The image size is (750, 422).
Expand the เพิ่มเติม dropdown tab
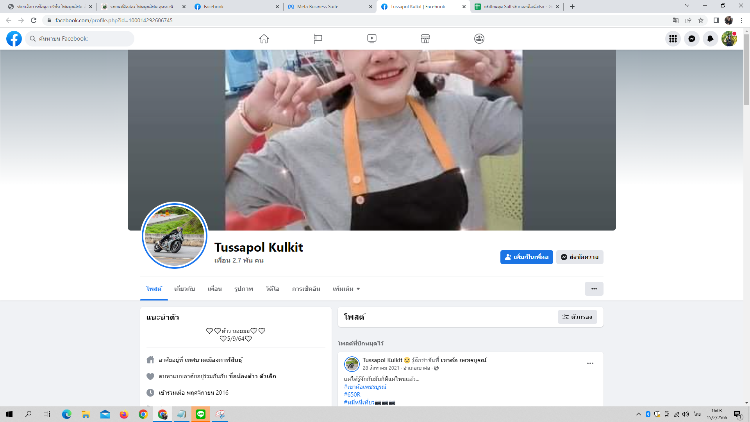click(346, 289)
